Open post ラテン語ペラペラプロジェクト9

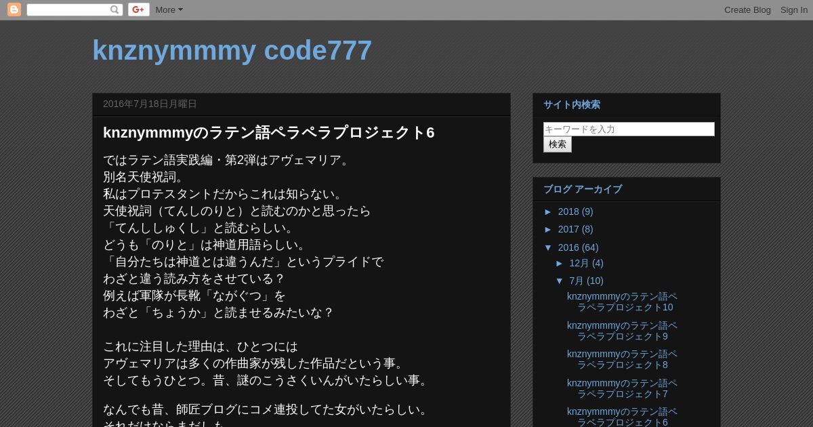point(622,331)
